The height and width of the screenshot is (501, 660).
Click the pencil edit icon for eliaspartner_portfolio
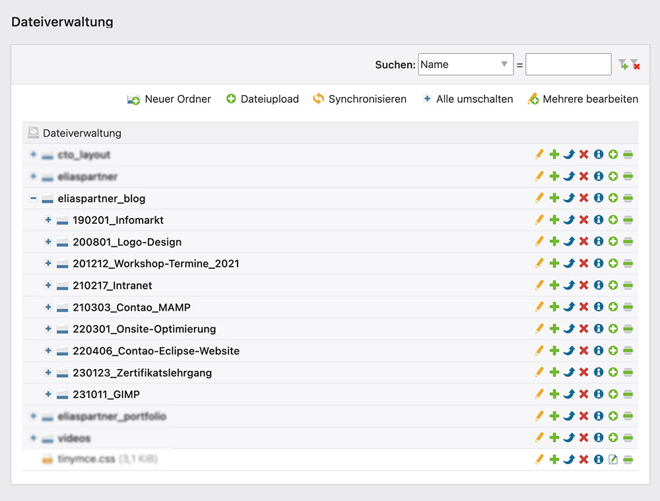click(x=539, y=416)
